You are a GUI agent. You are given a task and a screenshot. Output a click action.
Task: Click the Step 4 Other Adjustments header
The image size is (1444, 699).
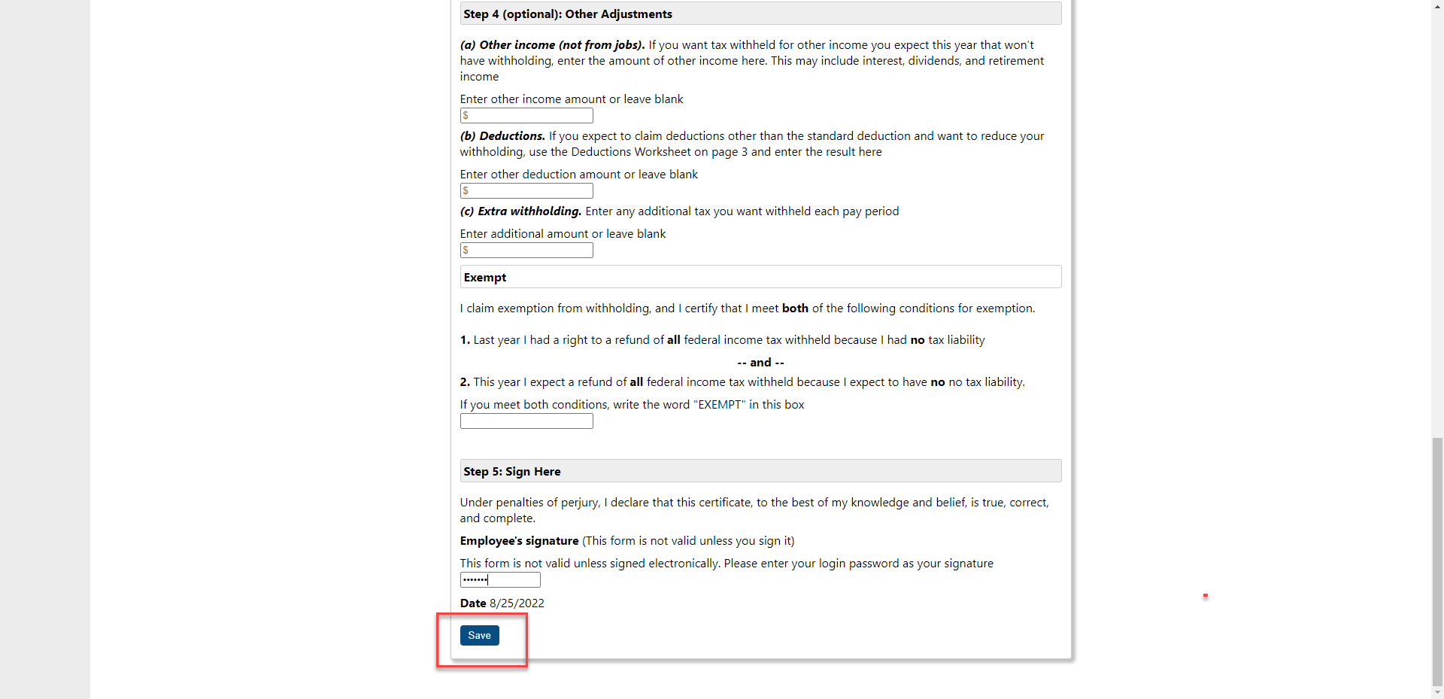(x=760, y=14)
